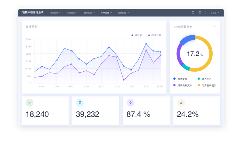Open the clock history icon in header
The height and width of the screenshot is (144, 242).
tap(193, 13)
